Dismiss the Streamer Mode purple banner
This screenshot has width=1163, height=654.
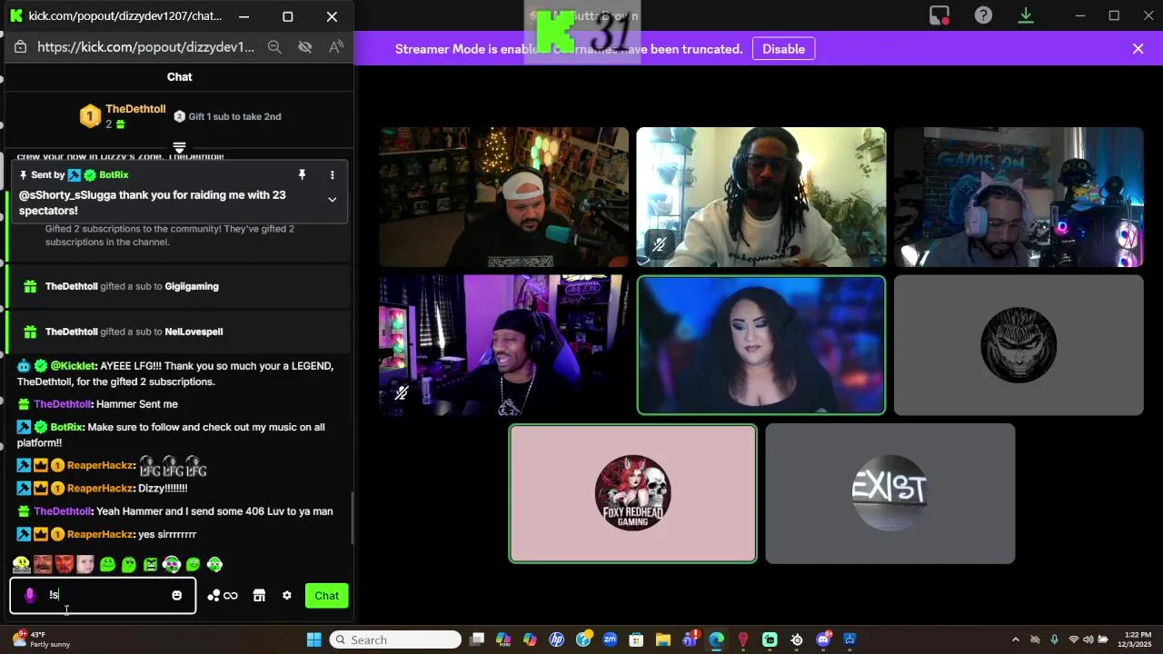pyautogui.click(x=1138, y=49)
